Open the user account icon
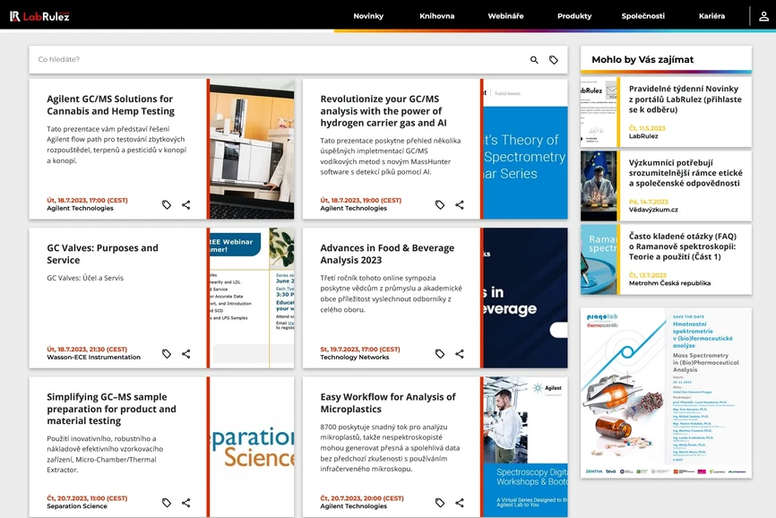776x518 pixels. coord(763,16)
